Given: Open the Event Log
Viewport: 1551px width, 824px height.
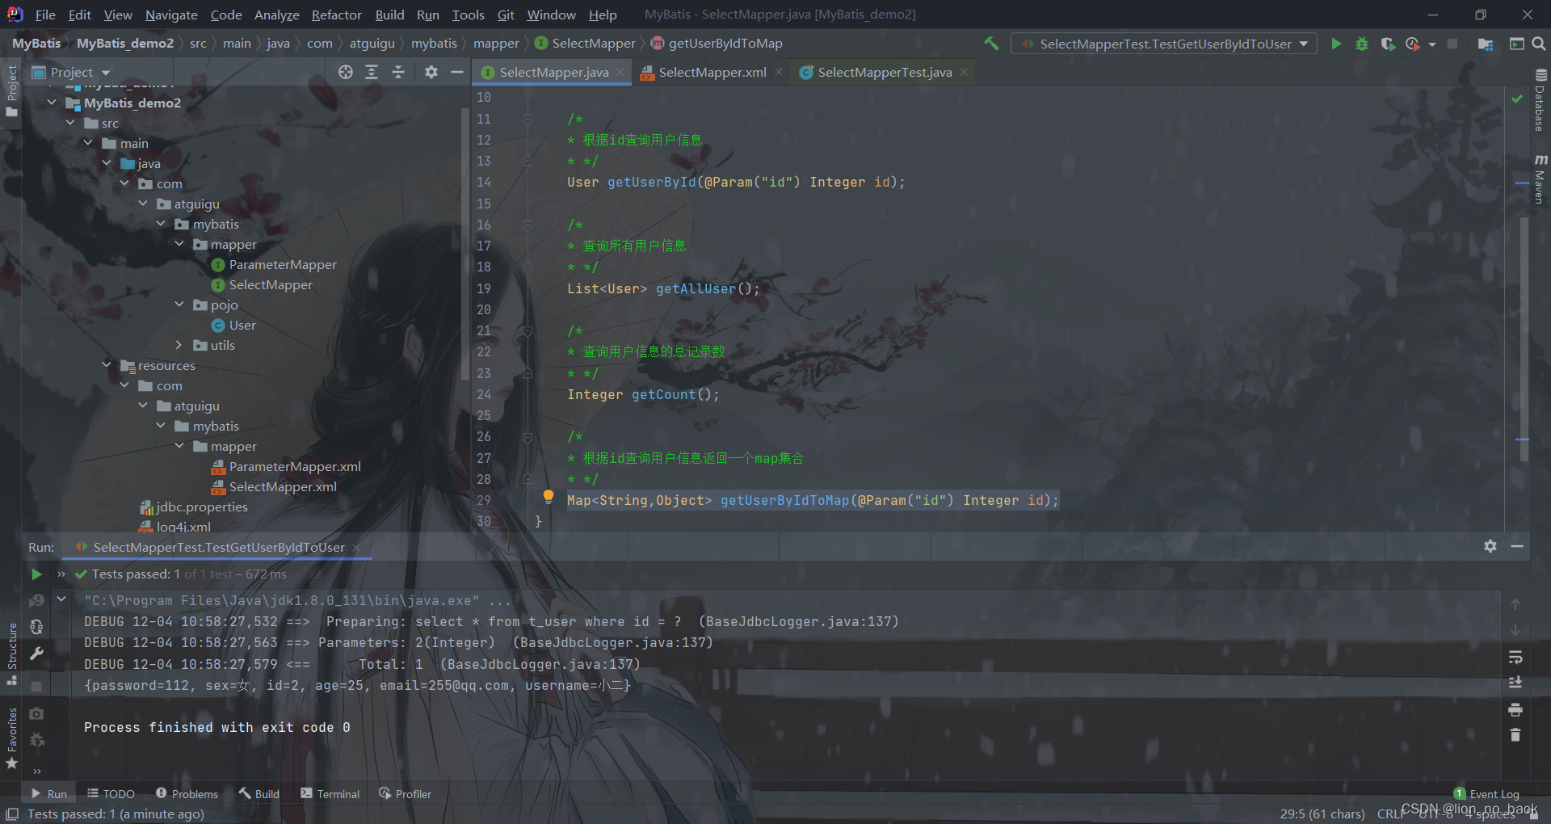Looking at the screenshot, I should pyautogui.click(x=1487, y=794).
